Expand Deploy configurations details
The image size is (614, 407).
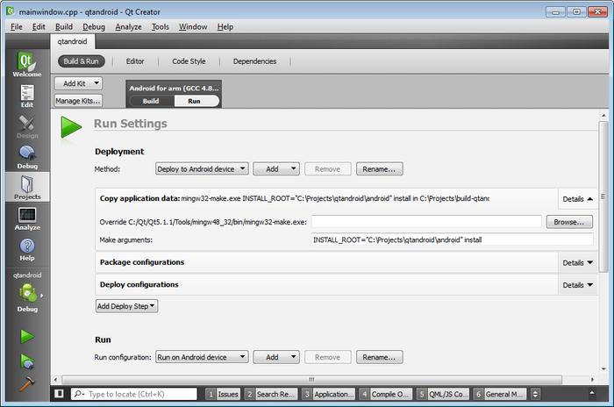(577, 285)
